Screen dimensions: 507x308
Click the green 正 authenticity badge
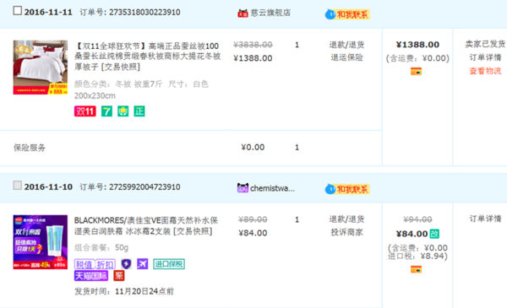[x=139, y=111]
